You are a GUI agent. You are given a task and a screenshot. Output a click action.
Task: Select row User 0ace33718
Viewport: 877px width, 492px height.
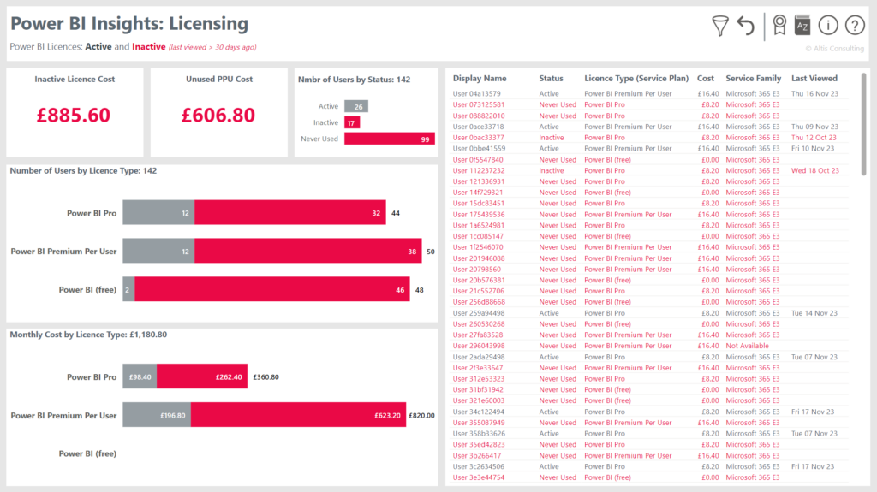pyautogui.click(x=650, y=127)
